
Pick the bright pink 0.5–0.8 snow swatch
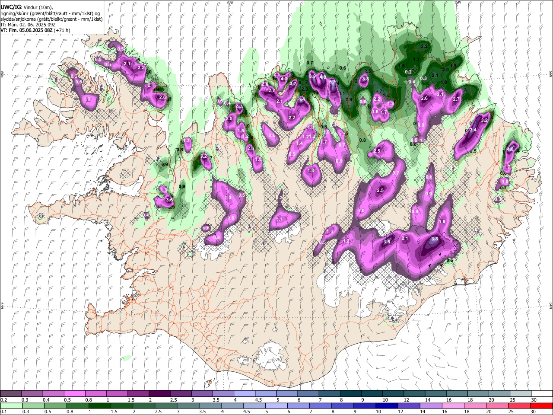[75, 394]
